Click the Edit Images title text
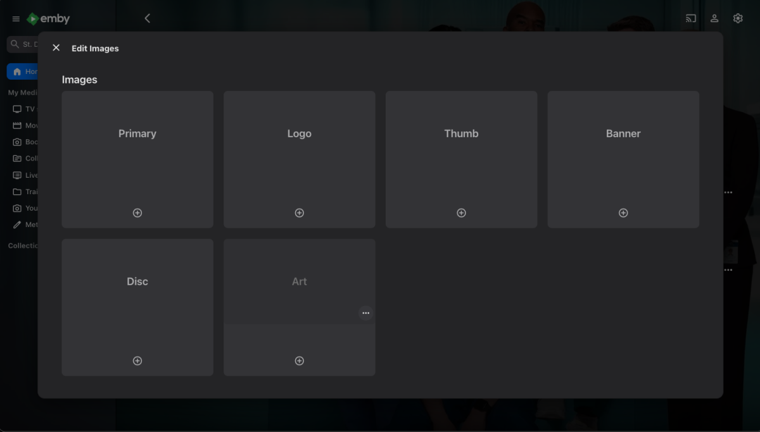This screenshot has height=432, width=760. tap(95, 49)
